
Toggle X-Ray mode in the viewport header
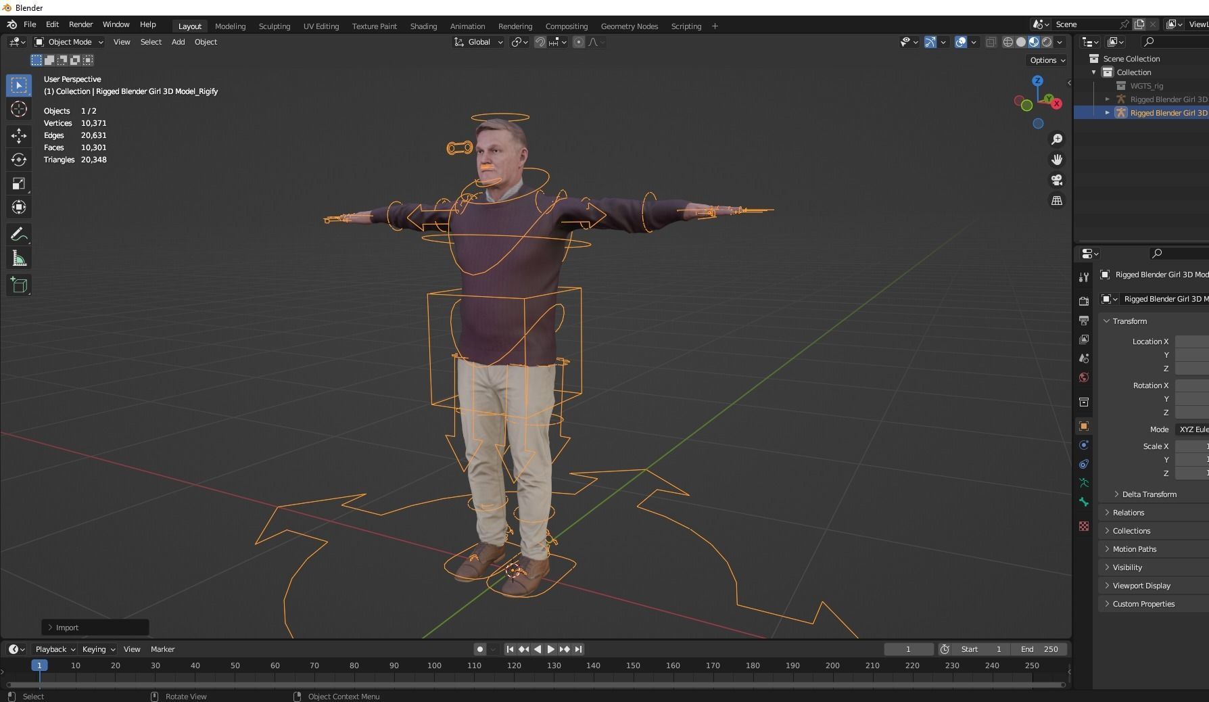(991, 42)
